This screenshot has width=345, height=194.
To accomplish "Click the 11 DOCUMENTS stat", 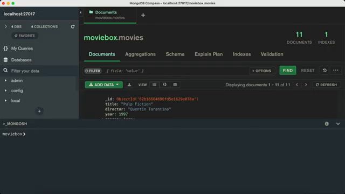I will (x=299, y=38).
